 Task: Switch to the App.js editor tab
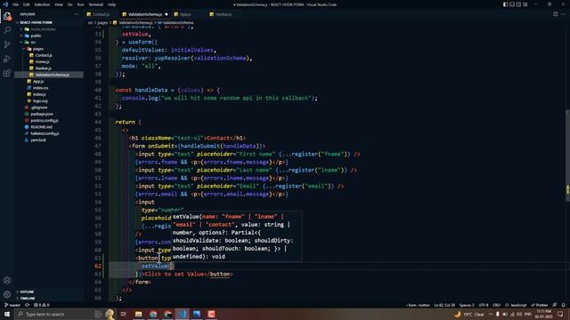pyautogui.click(x=185, y=14)
